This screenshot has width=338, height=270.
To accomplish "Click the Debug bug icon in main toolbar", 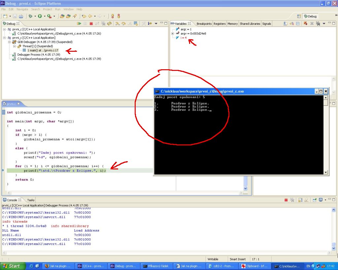I will click(31, 16).
